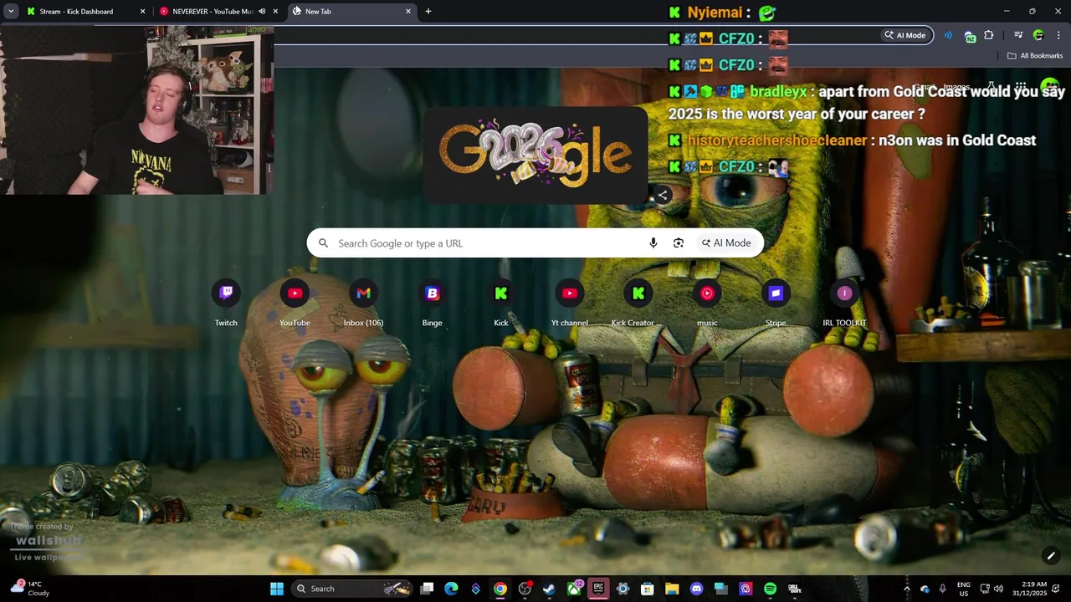Open the Chrome three-dot menu
The width and height of the screenshot is (1071, 602).
[1058, 35]
